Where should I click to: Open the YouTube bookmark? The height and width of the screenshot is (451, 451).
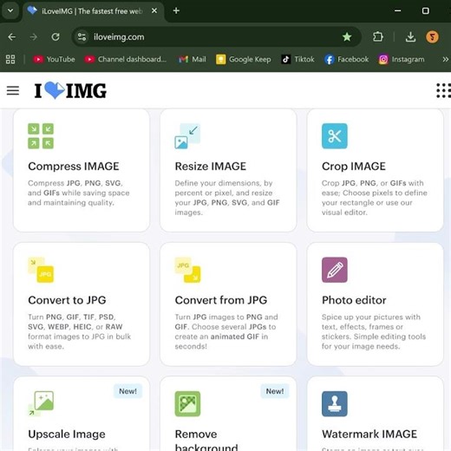pos(54,59)
